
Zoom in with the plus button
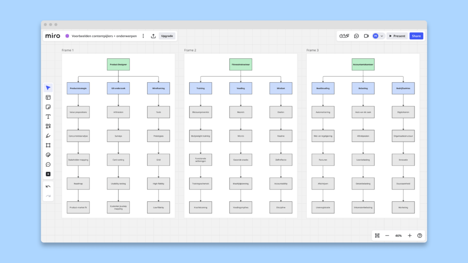tap(409, 236)
